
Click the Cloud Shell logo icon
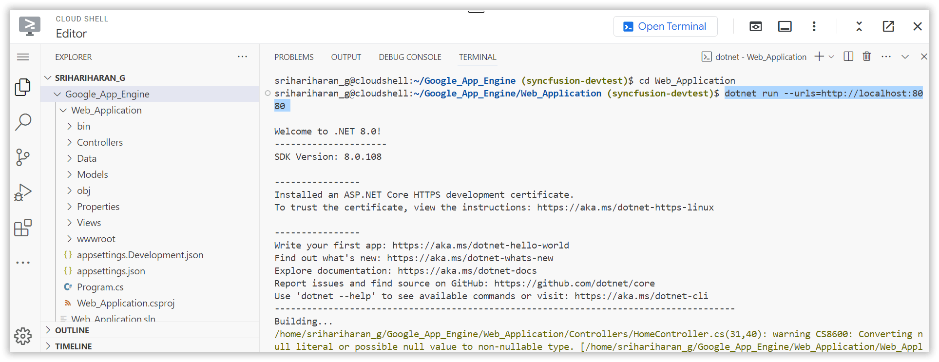point(30,26)
